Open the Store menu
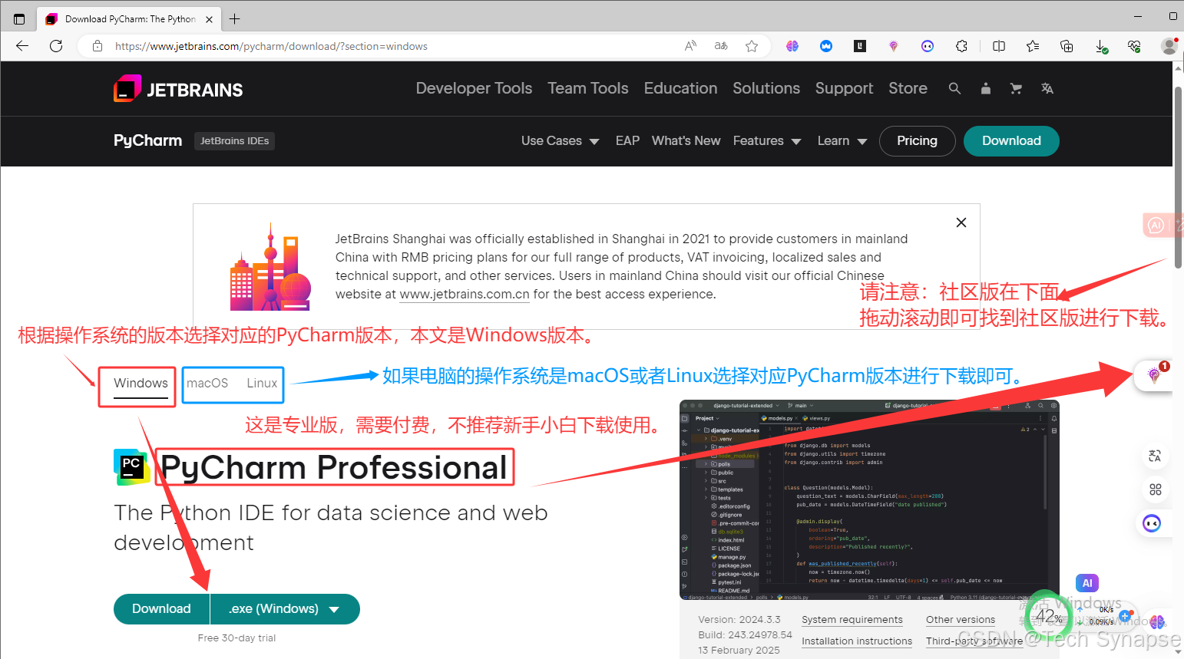Image resolution: width=1184 pixels, height=659 pixels. [x=908, y=88]
